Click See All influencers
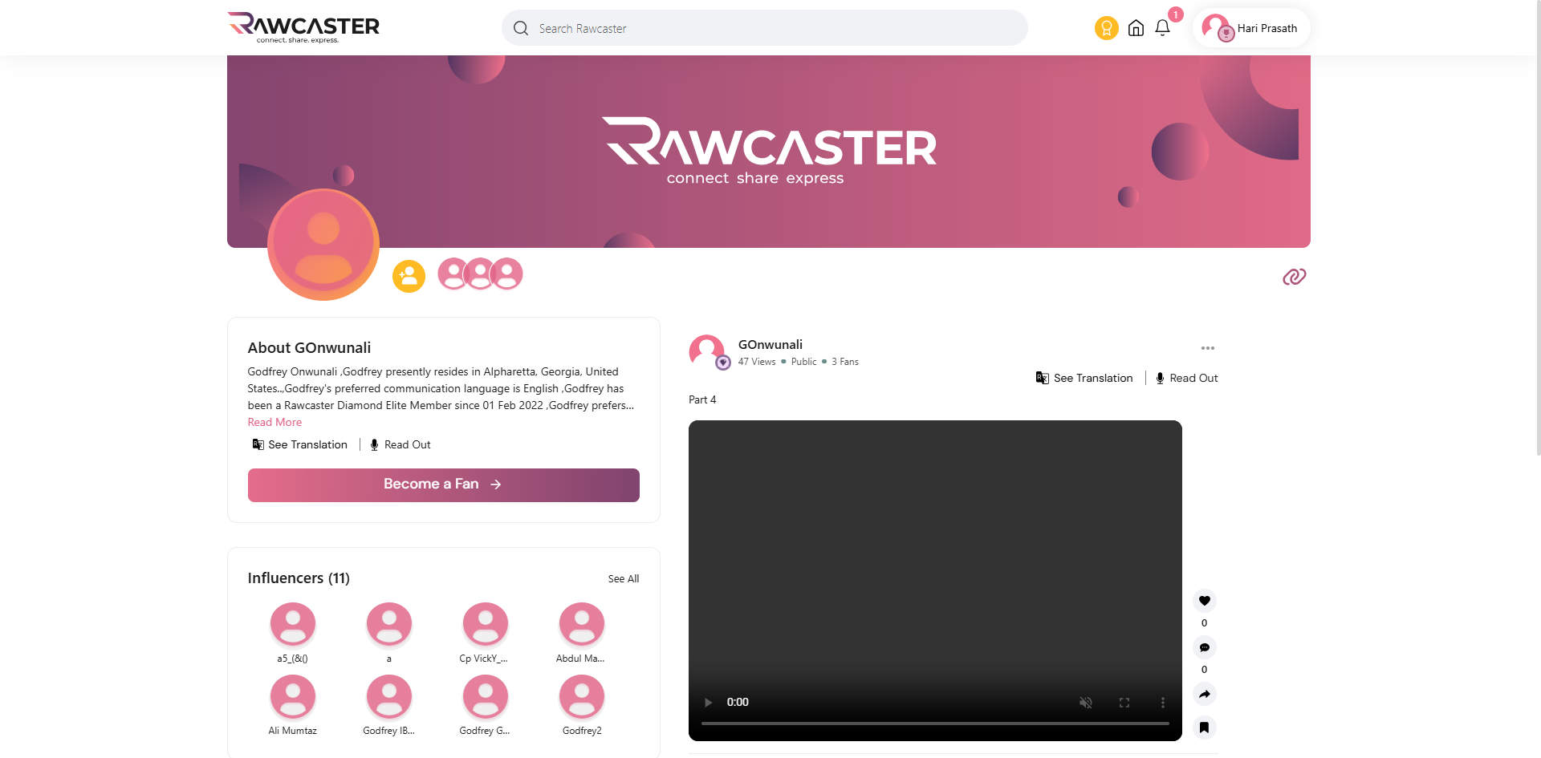1541x758 pixels. pos(623,579)
